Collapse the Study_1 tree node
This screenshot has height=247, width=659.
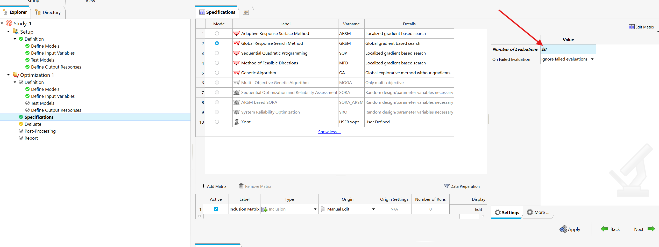(x=2, y=23)
